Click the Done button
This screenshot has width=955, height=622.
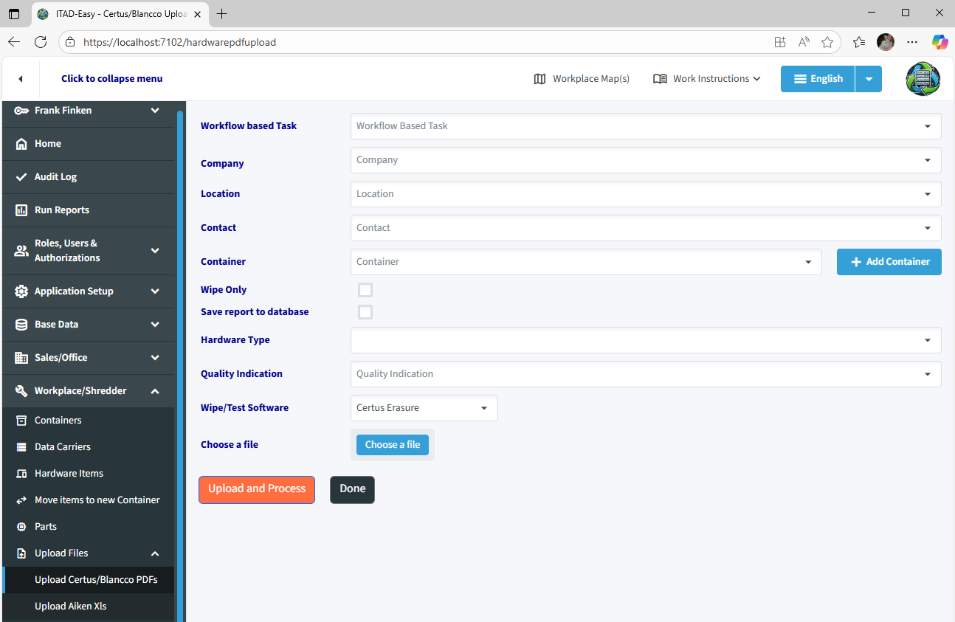352,489
